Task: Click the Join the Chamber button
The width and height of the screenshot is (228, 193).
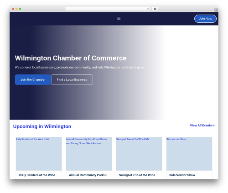Action: click(33, 79)
